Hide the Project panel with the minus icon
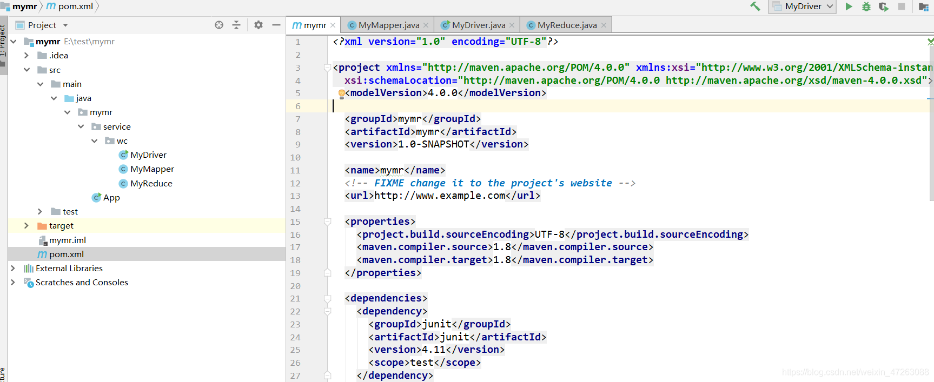 pos(276,25)
